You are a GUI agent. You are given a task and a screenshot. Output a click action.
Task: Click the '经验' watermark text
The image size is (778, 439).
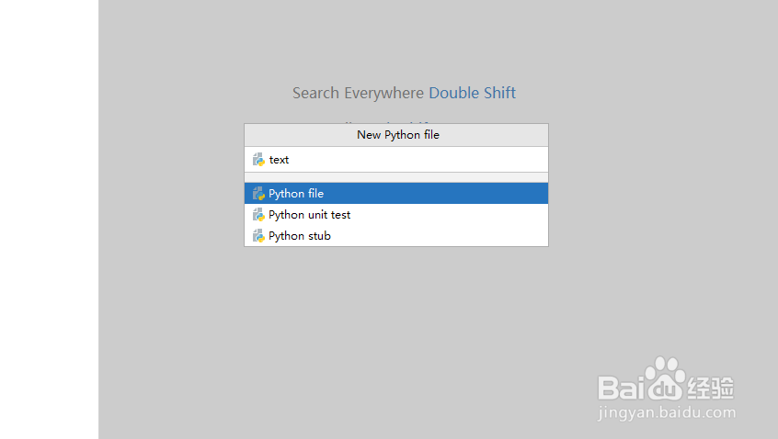712,388
